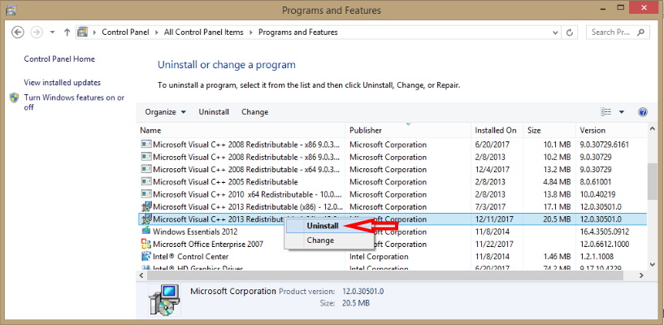Open the Organize dropdown menu
The height and width of the screenshot is (325, 664).
click(165, 112)
